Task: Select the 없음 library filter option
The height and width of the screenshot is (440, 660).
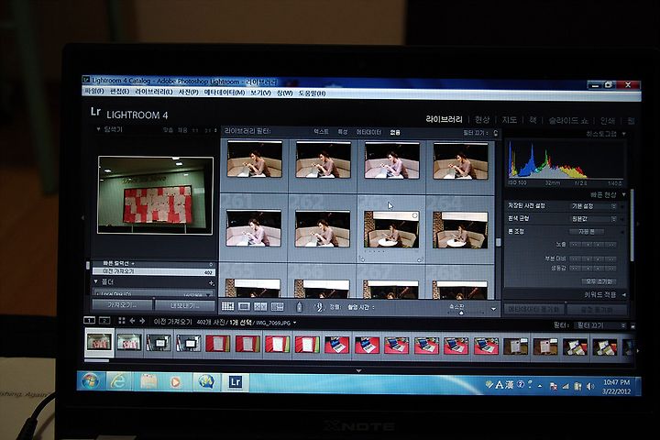Action: point(395,132)
